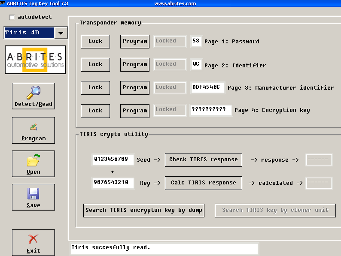
Task: Save using the floppy disk button
Action: coord(33,197)
